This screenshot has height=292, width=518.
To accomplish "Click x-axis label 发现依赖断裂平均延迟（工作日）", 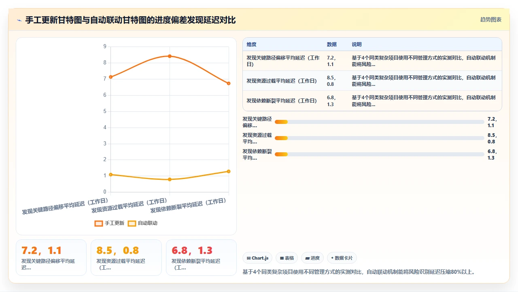I will tap(189, 206).
